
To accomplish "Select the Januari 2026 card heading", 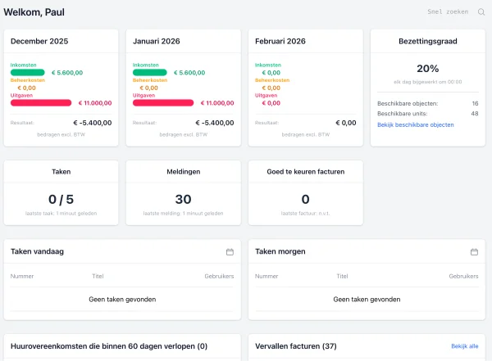I will tap(157, 42).
